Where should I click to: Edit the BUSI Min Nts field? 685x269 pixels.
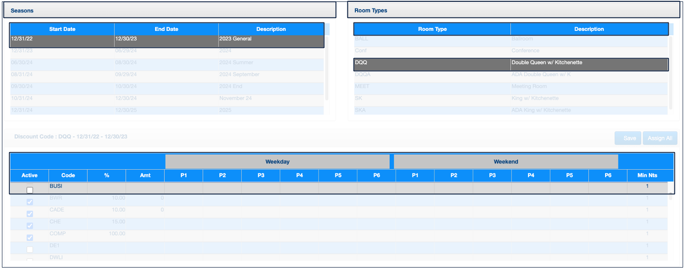[x=646, y=187]
